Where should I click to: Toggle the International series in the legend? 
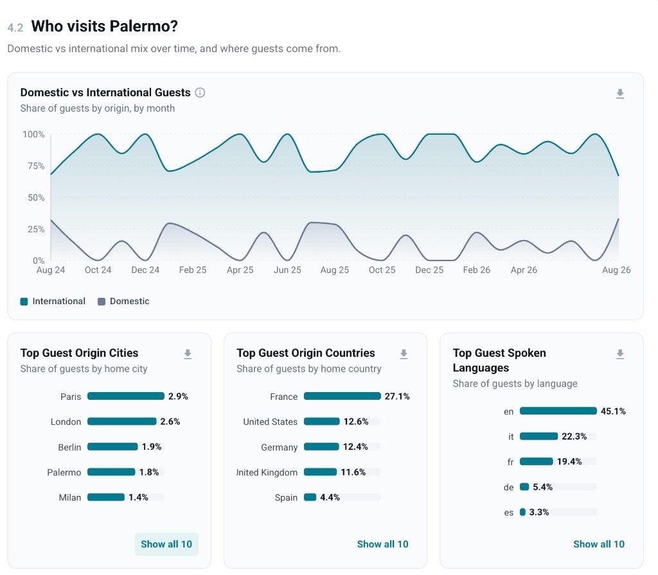click(53, 302)
